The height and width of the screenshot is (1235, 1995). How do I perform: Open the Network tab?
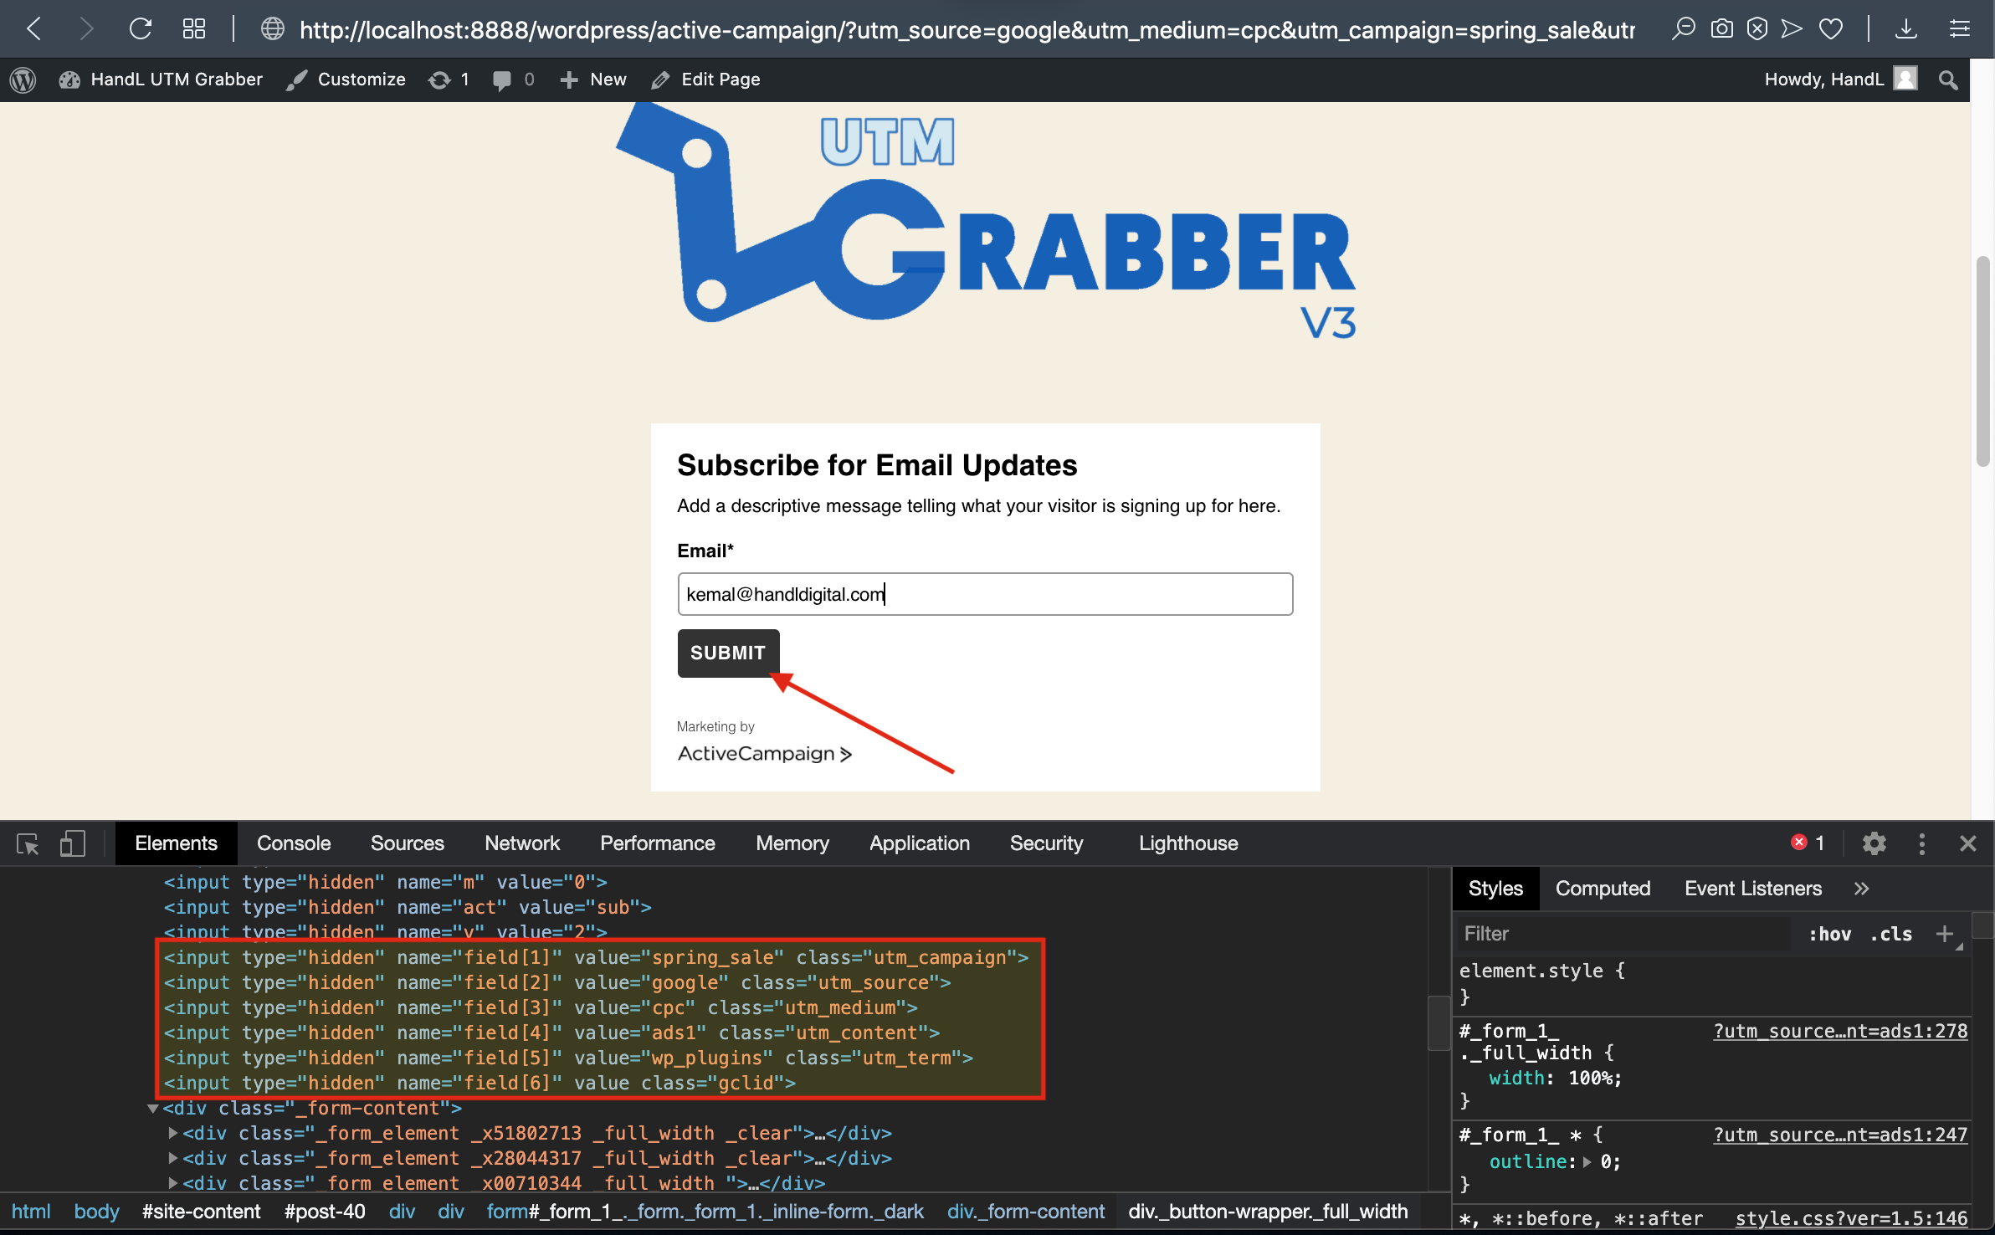pyautogui.click(x=521, y=843)
